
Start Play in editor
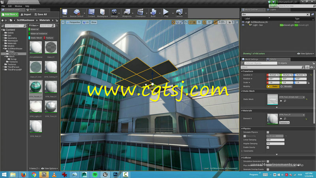(x=166, y=13)
